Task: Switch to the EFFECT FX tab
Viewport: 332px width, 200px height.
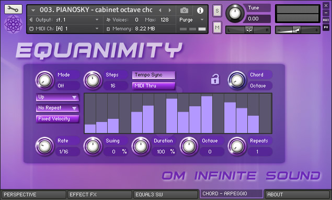Action: coord(100,194)
